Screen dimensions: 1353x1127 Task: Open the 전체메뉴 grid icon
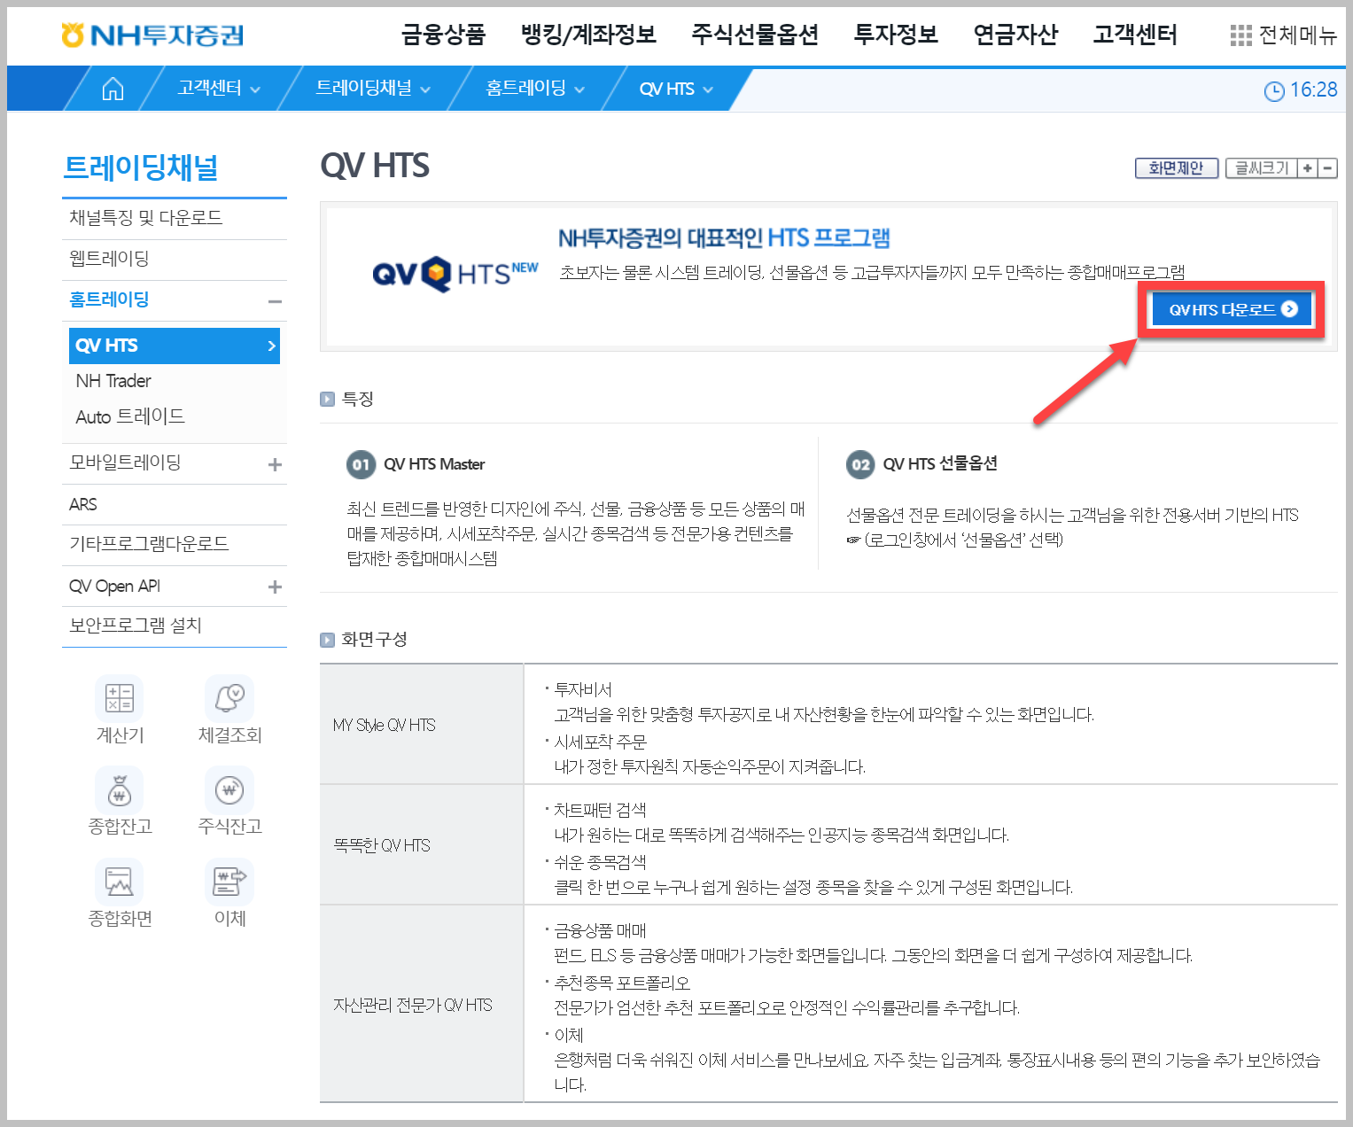click(x=1240, y=35)
